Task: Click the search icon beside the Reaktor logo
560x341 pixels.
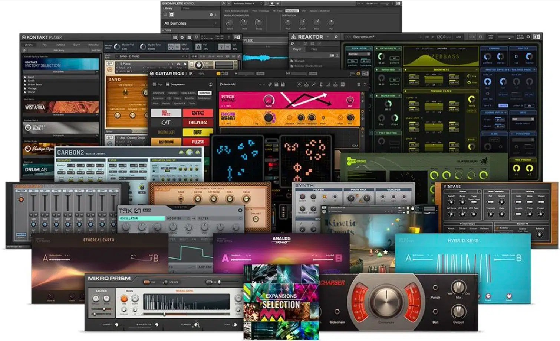Action: tap(336, 37)
